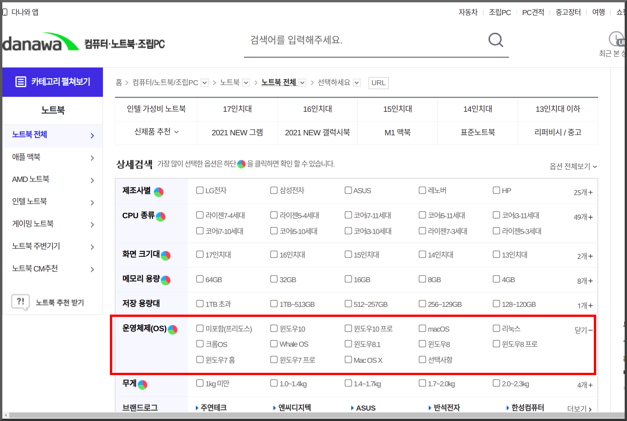
Task: Check the 16GB memory checkbox
Action: (x=348, y=279)
